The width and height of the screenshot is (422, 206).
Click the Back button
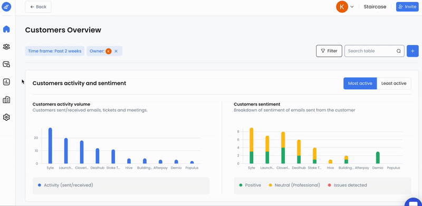point(38,7)
